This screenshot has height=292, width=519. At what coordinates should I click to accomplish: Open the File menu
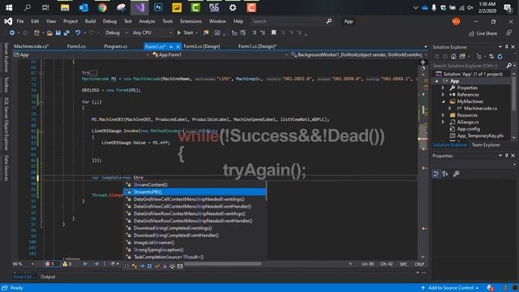20,21
